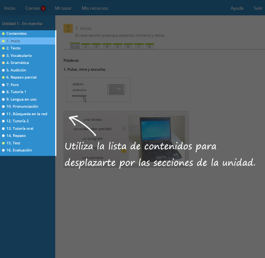Click the hourglass icon beside 1. Inicio heading
The width and height of the screenshot is (265, 258).
point(68,28)
